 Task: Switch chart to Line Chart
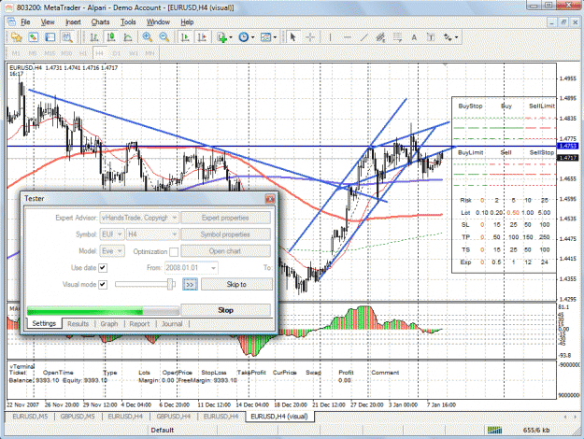click(x=128, y=37)
